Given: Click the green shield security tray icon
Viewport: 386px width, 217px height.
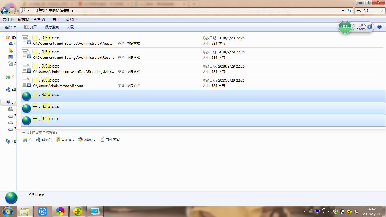Looking at the screenshot, I should [x=335, y=211].
